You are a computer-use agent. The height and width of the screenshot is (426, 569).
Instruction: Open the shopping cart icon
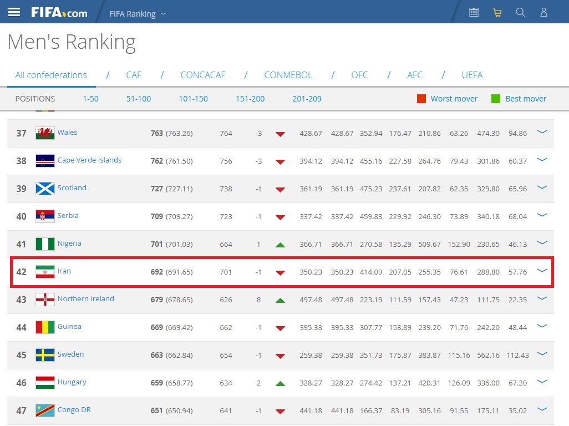[x=497, y=12]
